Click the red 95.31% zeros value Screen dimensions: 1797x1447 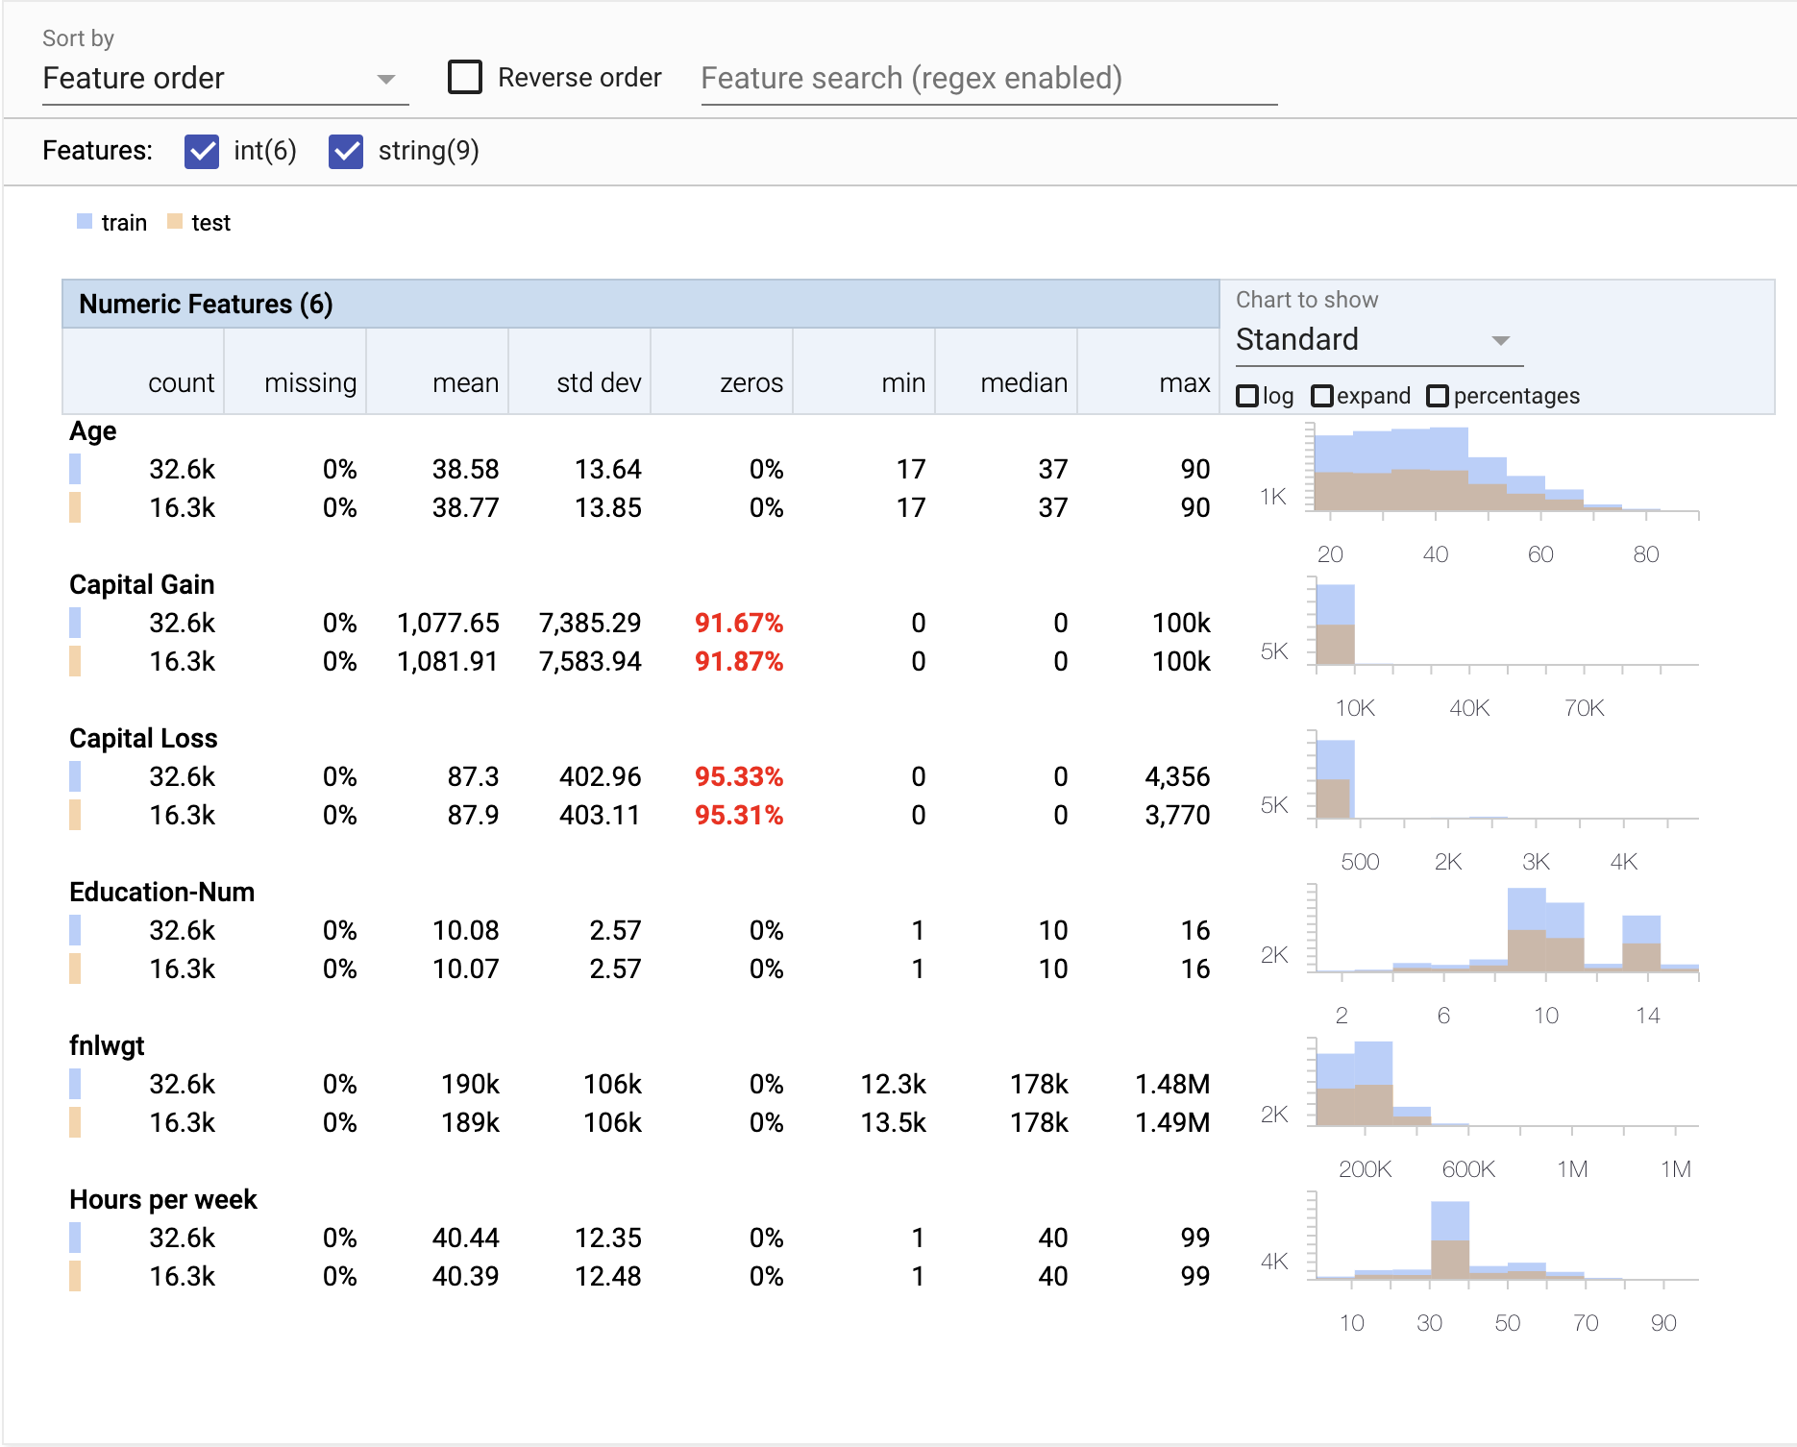(739, 815)
